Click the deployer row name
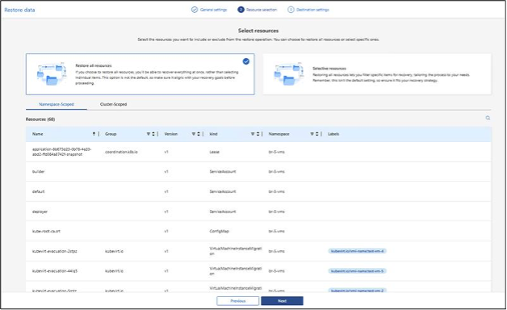Viewport: 507px width, 310px height. click(x=40, y=212)
